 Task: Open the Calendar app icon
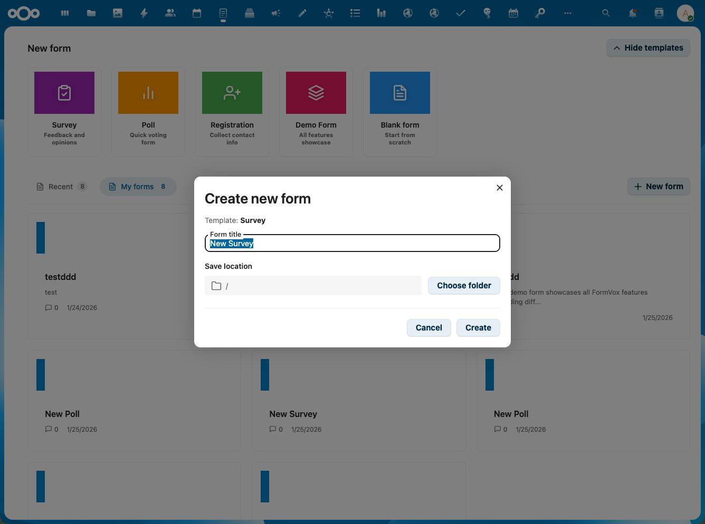coord(196,13)
